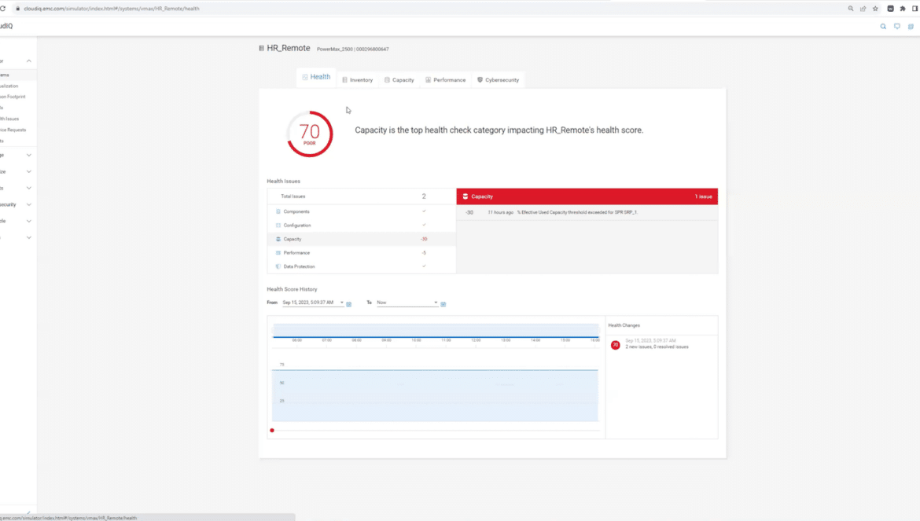This screenshot has width=920, height=521.
Task: Open the To date dropdown
Action: [407, 303]
